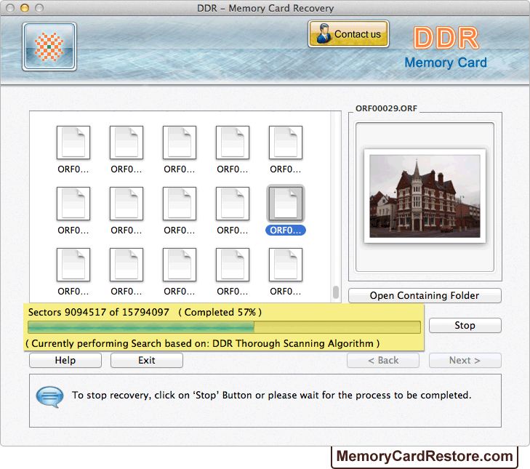The width and height of the screenshot is (530, 469).
Task: Select the fourth file icon in bottom row
Action: 233,265
